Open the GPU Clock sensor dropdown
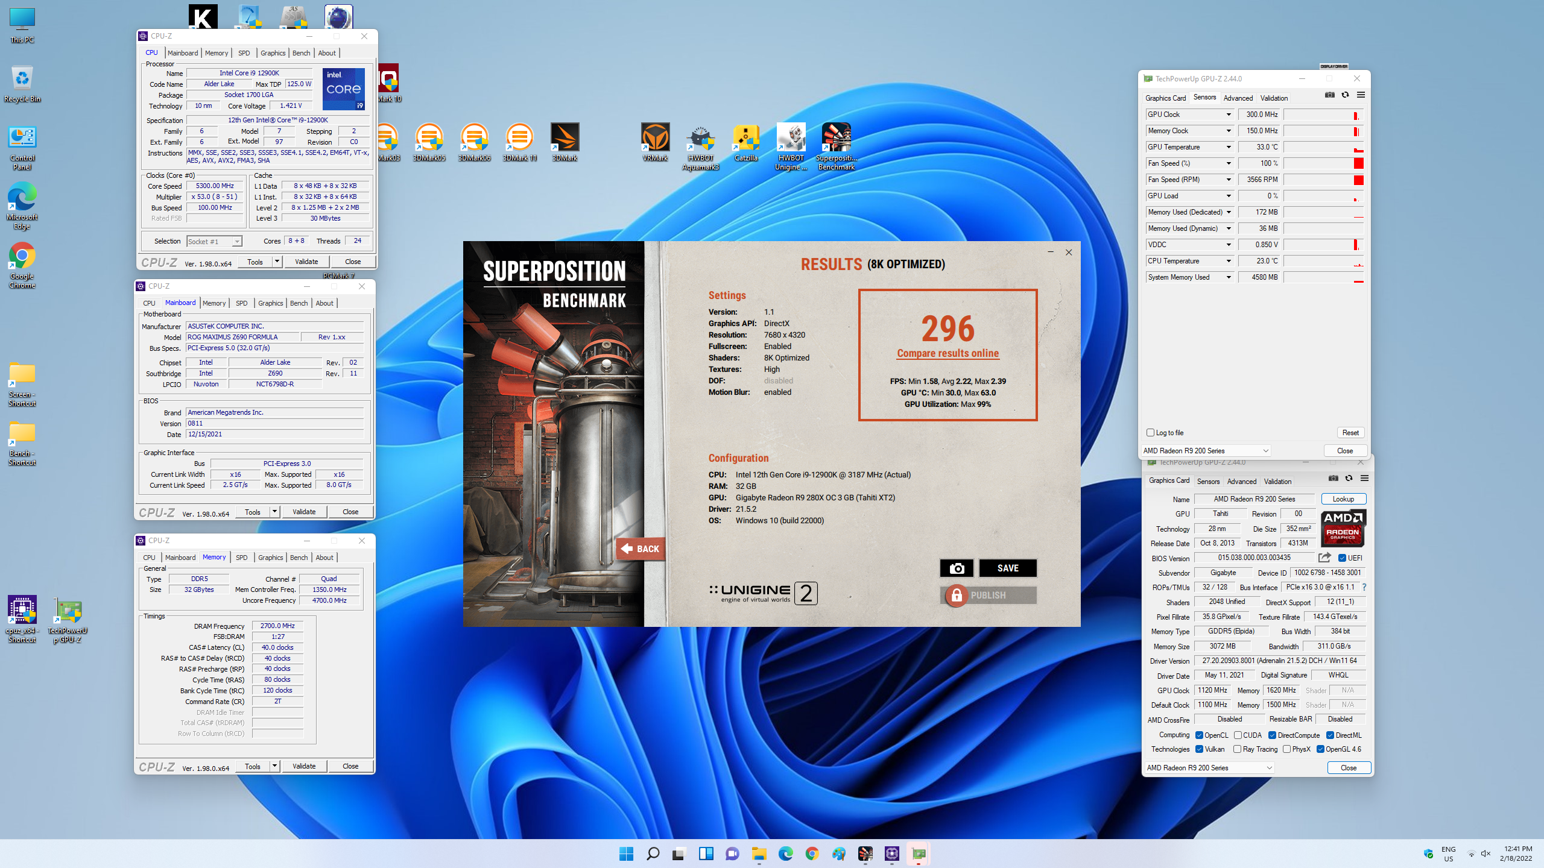The image size is (1544, 868). (x=1228, y=115)
